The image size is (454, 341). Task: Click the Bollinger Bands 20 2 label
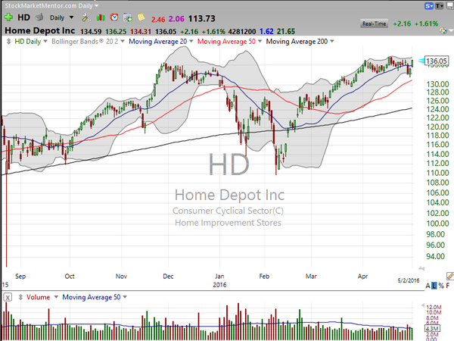click(85, 42)
